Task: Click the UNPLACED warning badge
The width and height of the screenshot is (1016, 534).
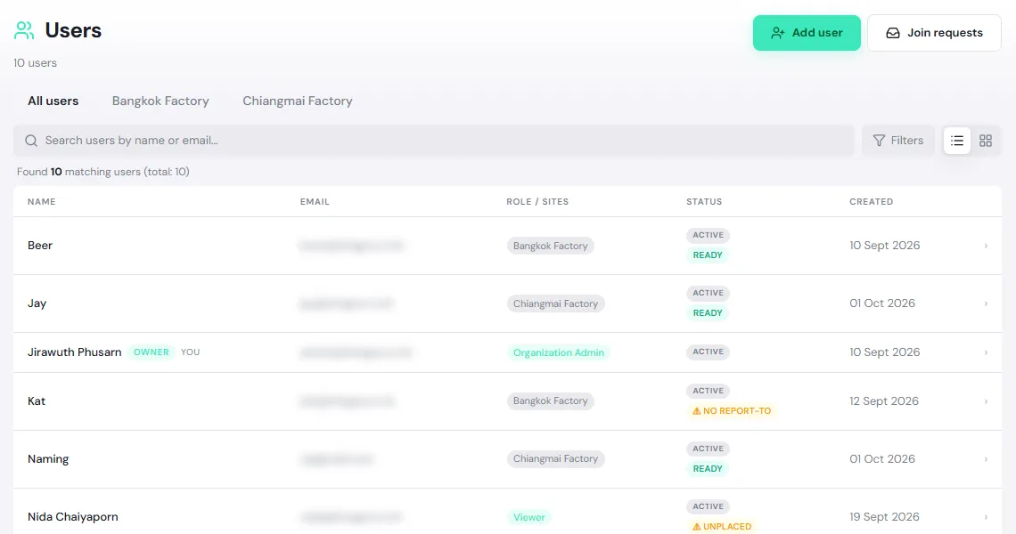Action: click(x=722, y=526)
